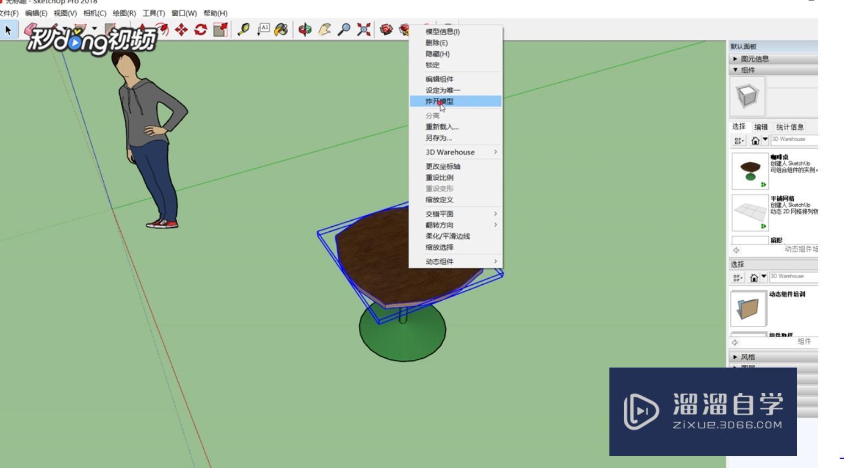
Task: Click home icon in upper component browser
Action: (x=755, y=140)
